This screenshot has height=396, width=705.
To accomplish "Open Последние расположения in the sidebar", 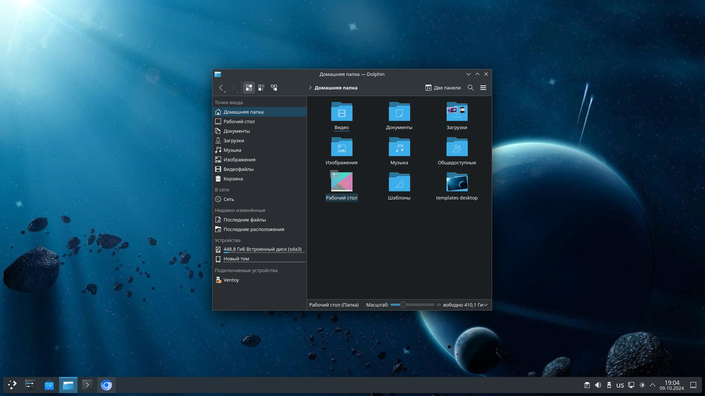I will coord(260,229).
